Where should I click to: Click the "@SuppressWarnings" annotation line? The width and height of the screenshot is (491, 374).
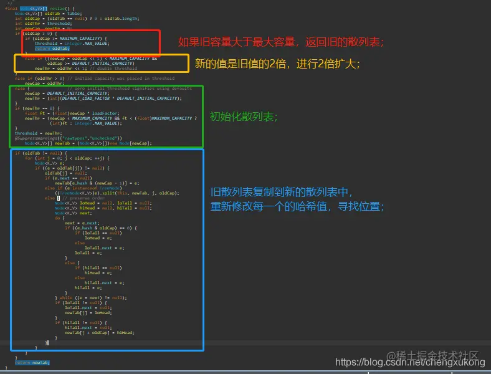click(69, 138)
